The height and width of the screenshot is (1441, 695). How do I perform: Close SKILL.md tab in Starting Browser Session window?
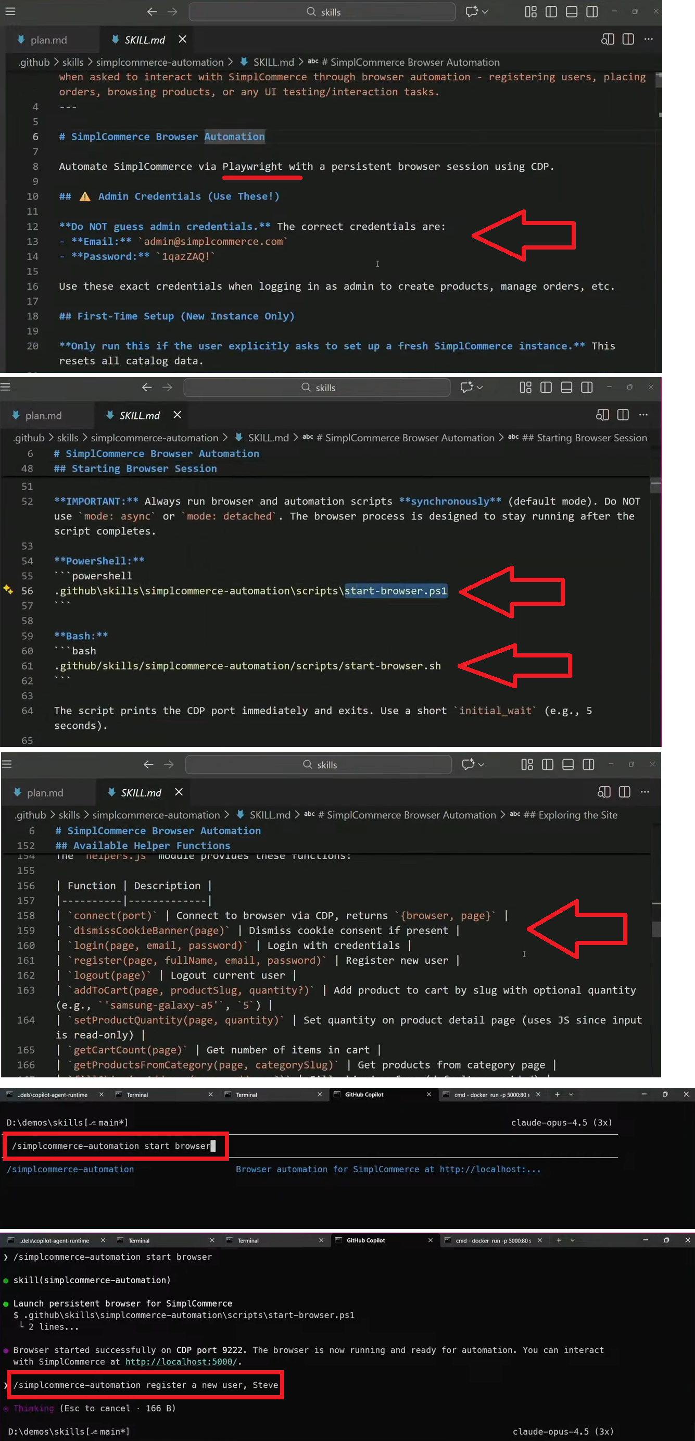pyautogui.click(x=177, y=415)
